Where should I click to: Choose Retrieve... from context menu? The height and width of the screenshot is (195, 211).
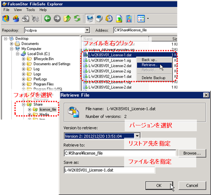(155, 65)
